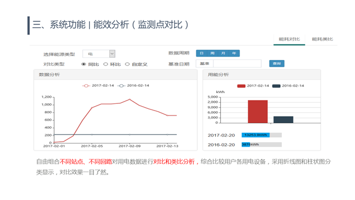
Task: Click the 选择能源类型 label
Action: [x=59, y=54]
